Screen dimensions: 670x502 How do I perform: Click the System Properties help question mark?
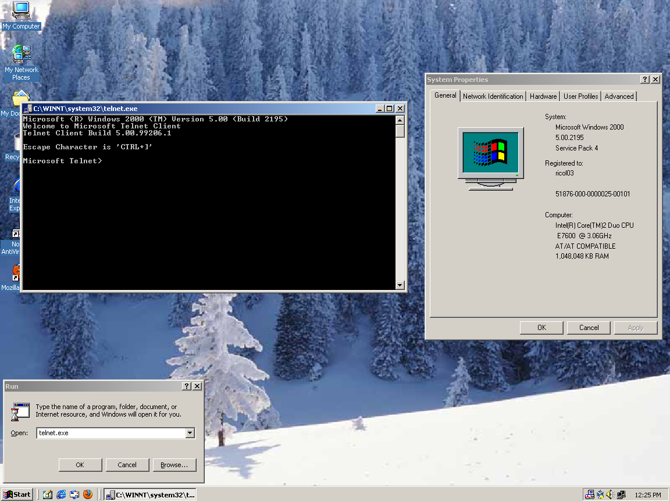645,80
